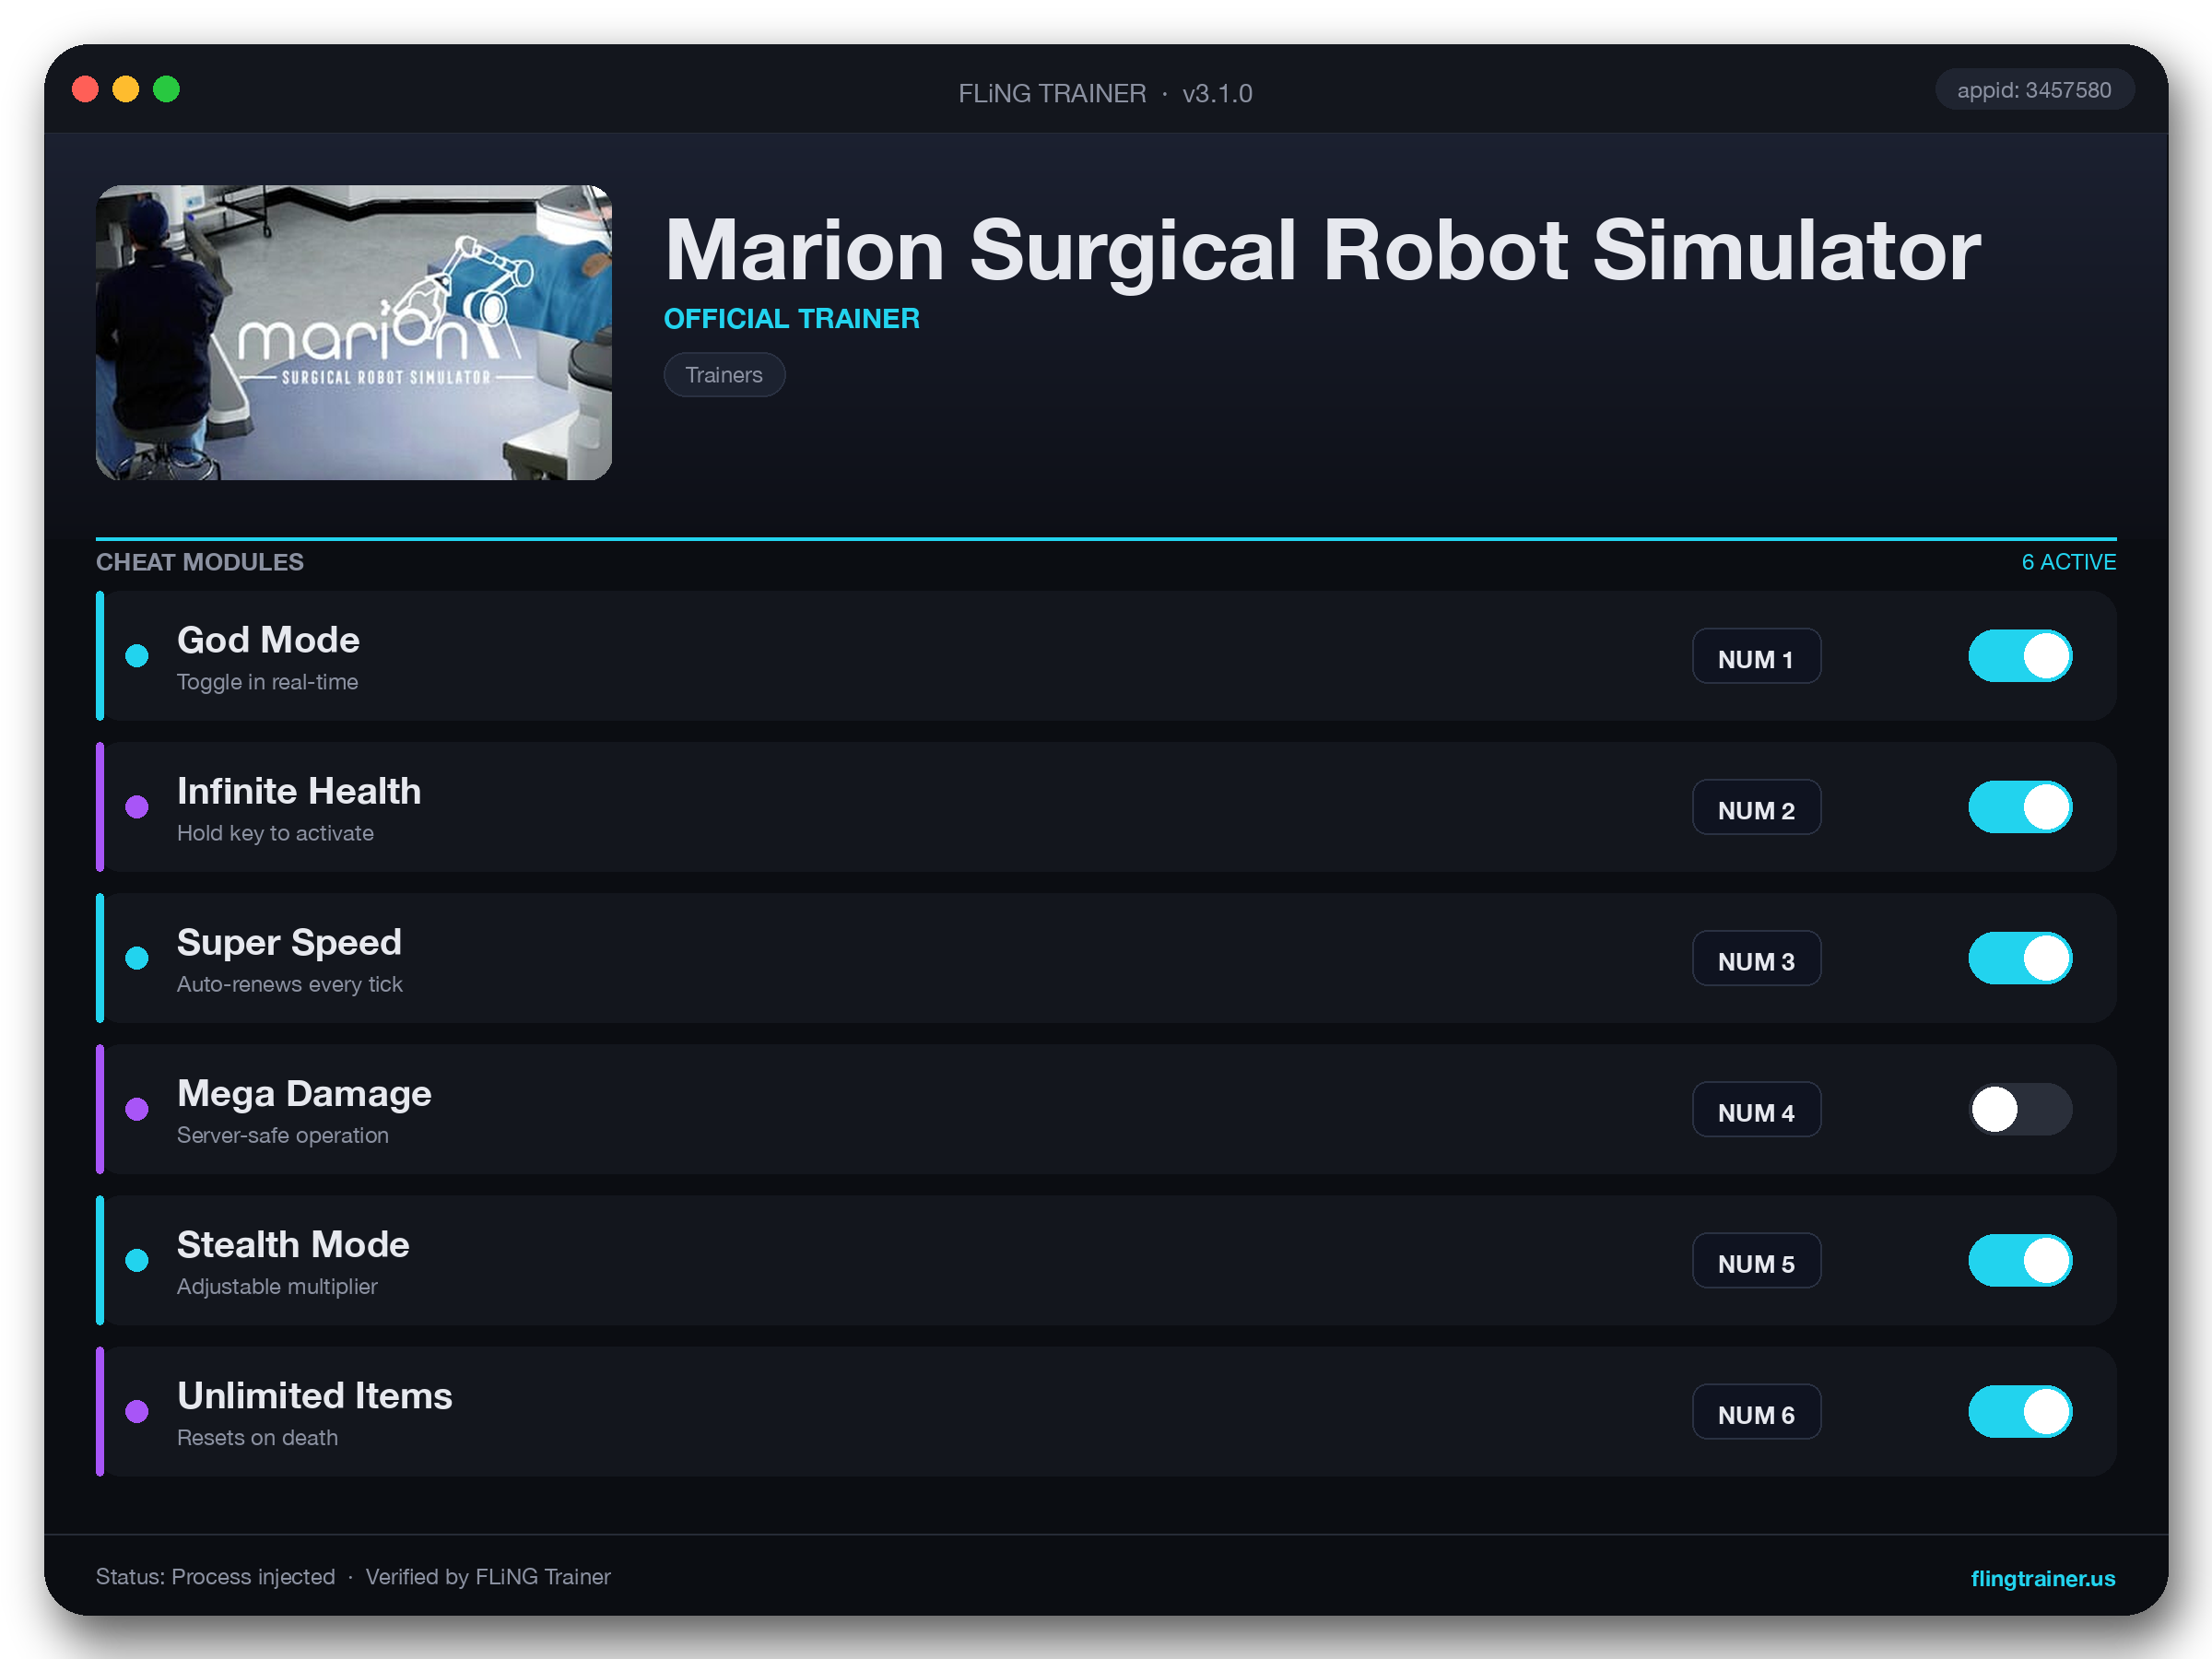2212x1659 pixels.
Task: Click 'Resets on death' description
Action: click(257, 1437)
